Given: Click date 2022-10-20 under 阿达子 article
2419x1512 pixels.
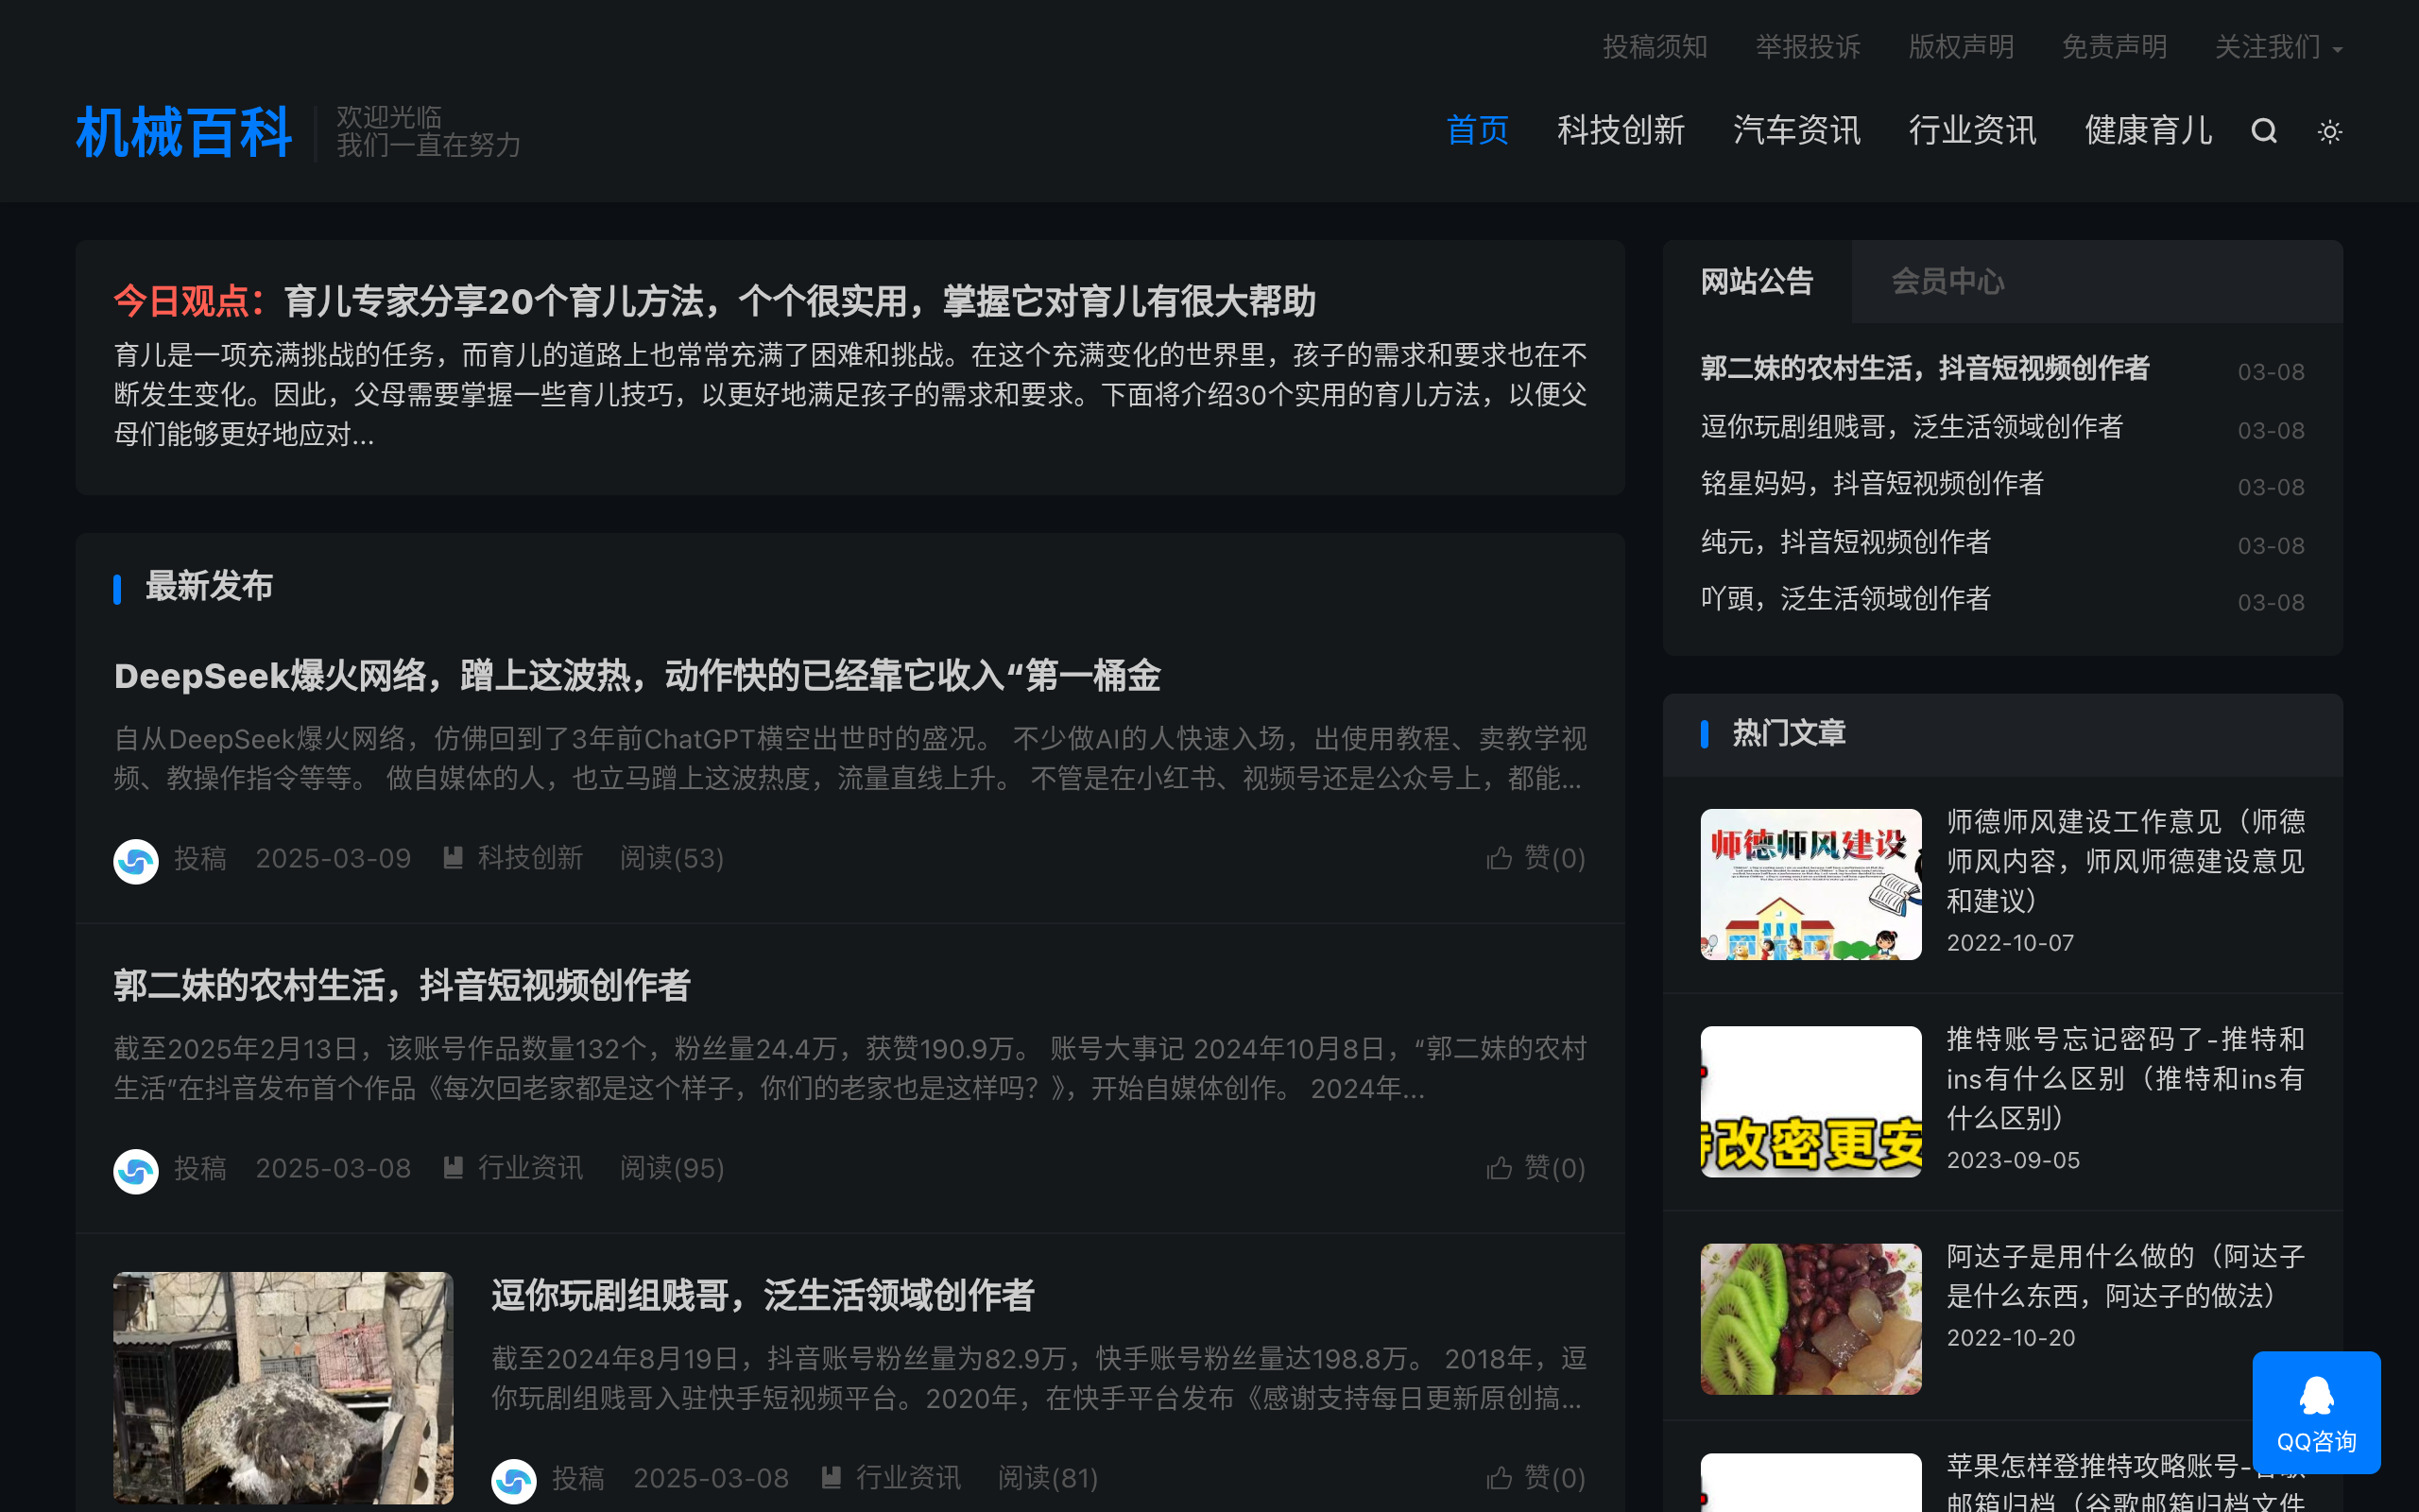Looking at the screenshot, I should pyautogui.click(x=2011, y=1338).
